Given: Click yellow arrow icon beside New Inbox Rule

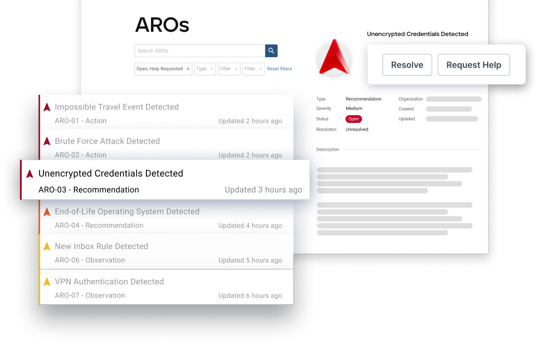Looking at the screenshot, I should point(47,247).
